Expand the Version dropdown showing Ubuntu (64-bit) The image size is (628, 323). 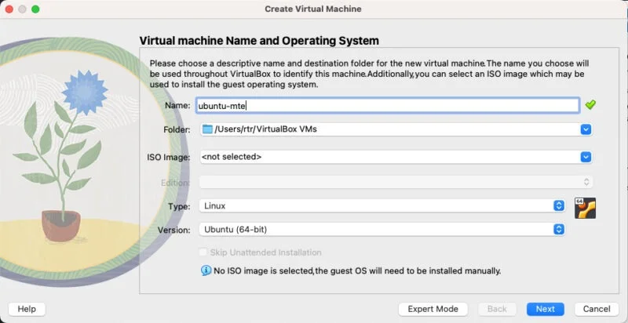click(x=559, y=230)
